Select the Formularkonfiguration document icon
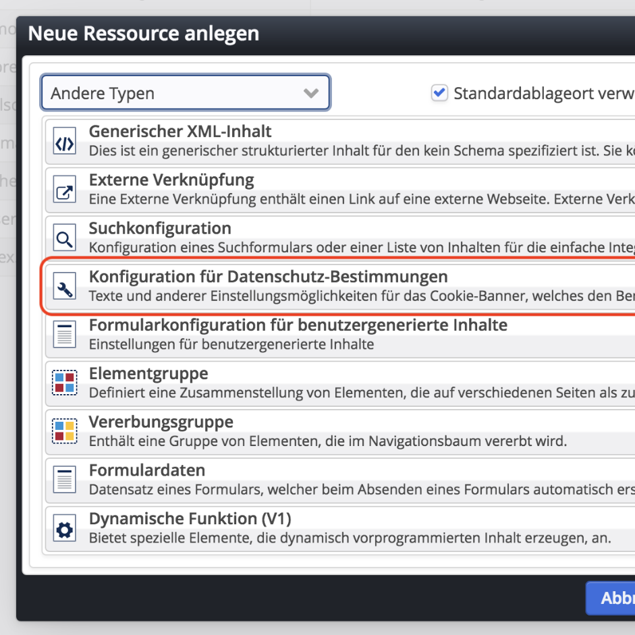 tap(64, 335)
